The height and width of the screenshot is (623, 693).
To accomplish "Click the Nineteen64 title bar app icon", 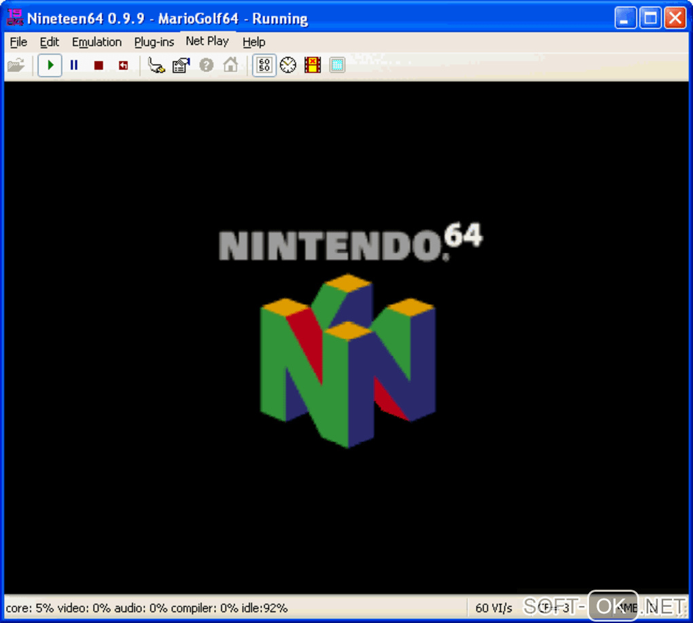I will pyautogui.click(x=14, y=18).
